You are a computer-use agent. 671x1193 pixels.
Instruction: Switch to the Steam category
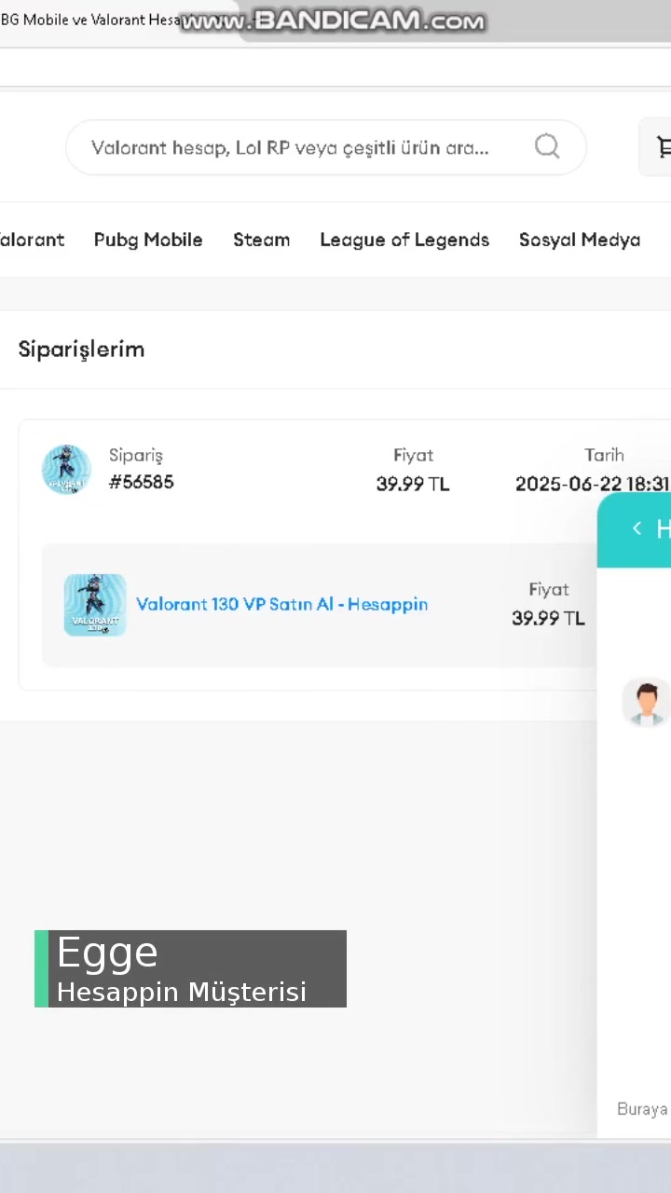261,240
